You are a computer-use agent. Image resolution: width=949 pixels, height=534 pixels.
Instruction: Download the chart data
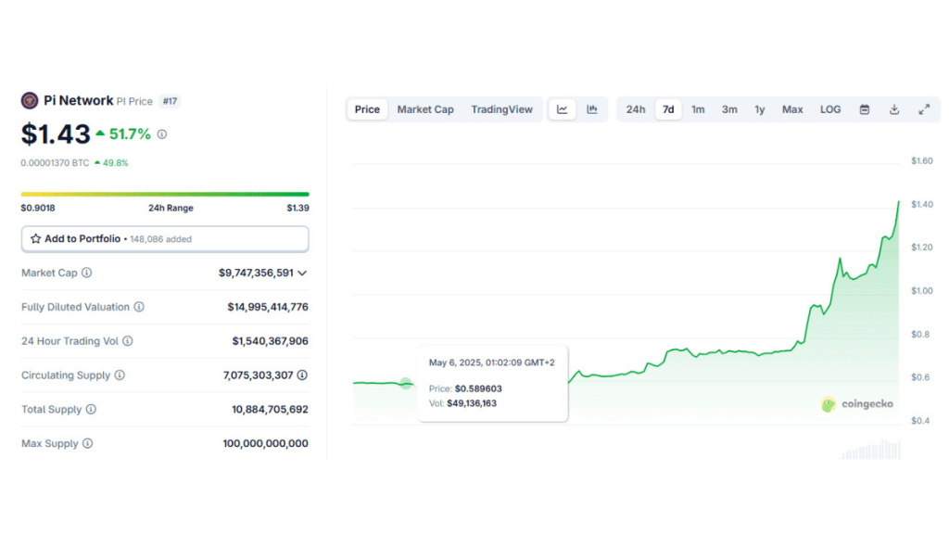coord(894,109)
